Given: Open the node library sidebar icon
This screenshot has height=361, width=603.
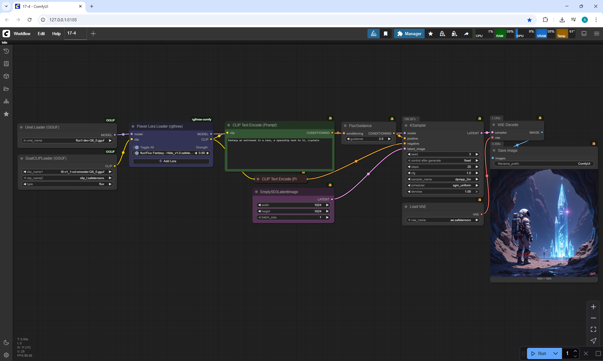Looking at the screenshot, I should (x=6, y=64).
